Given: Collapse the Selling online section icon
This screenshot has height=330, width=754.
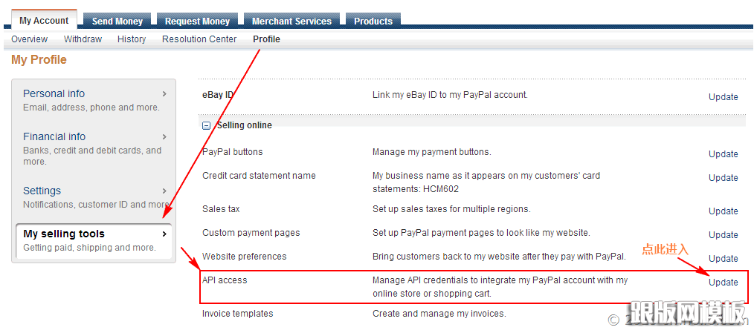Looking at the screenshot, I should coord(206,125).
